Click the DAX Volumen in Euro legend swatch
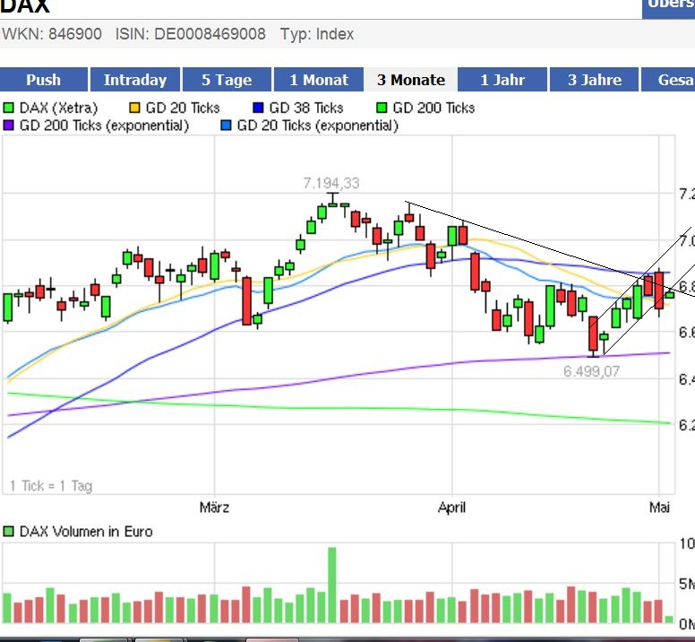 (x=8, y=531)
